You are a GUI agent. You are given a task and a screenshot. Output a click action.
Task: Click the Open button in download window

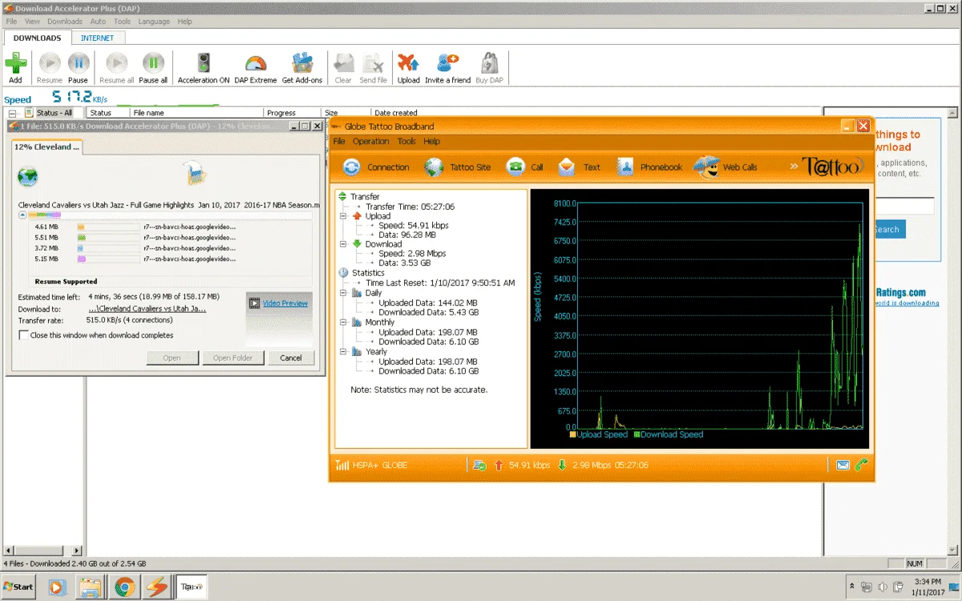pyautogui.click(x=172, y=358)
